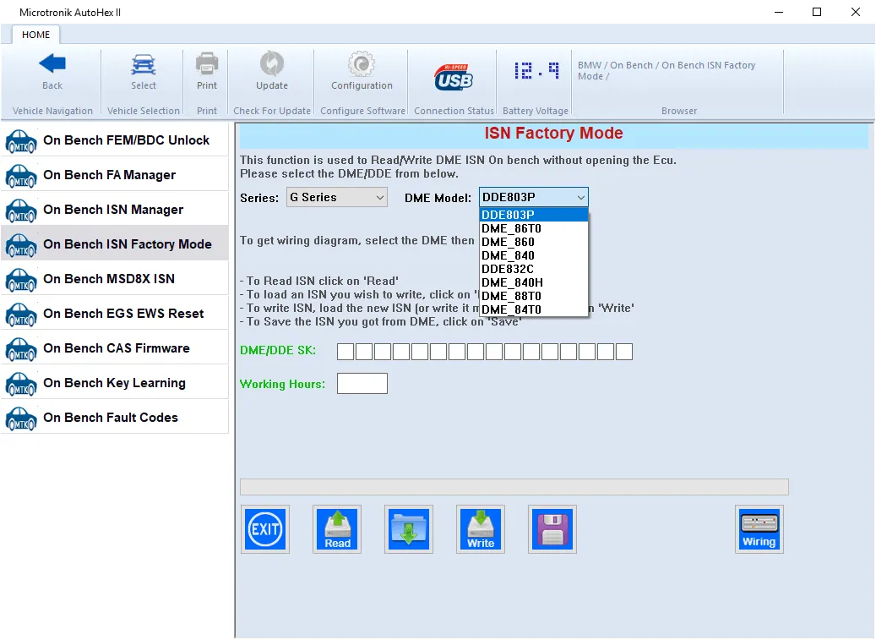Click car icon beside ISN Manager
Image resolution: width=876 pixels, height=640 pixels.
(x=21, y=211)
